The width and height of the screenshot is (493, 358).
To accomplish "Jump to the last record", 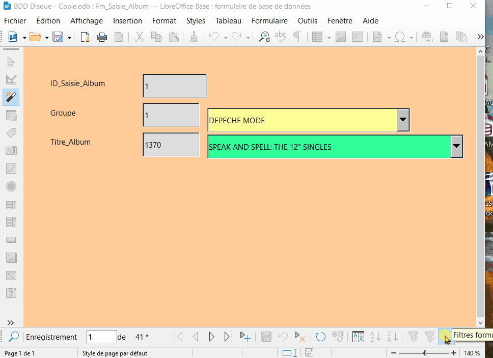I will pos(228,337).
